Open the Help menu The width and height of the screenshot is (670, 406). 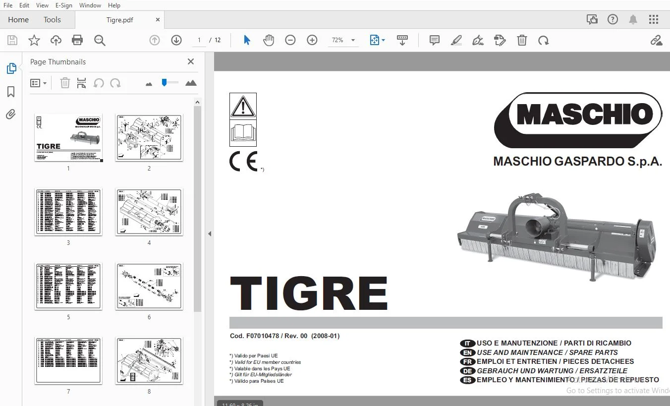114,5
